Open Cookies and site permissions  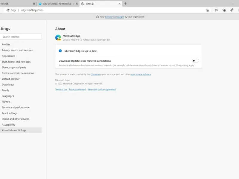[18, 73]
